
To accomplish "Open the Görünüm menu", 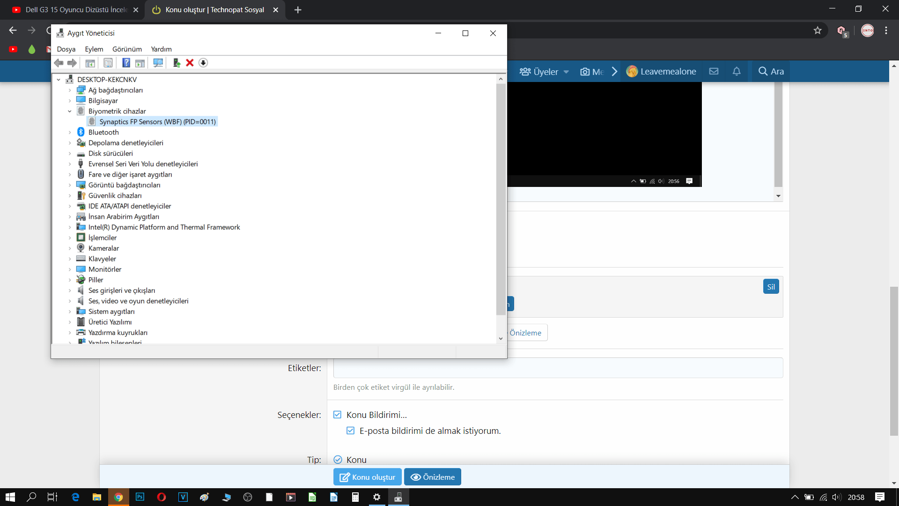I will [127, 49].
